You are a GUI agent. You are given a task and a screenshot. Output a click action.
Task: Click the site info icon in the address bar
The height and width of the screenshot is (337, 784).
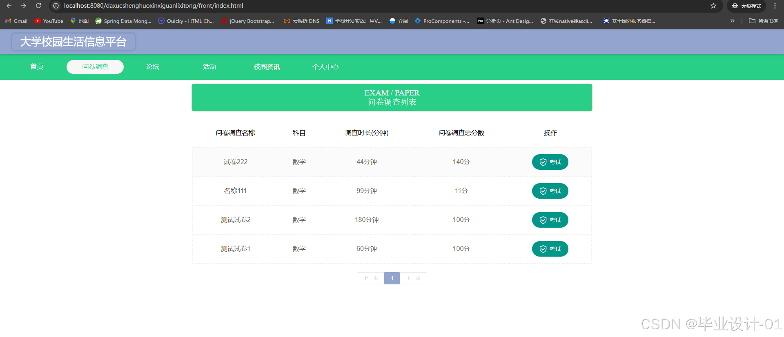[56, 6]
